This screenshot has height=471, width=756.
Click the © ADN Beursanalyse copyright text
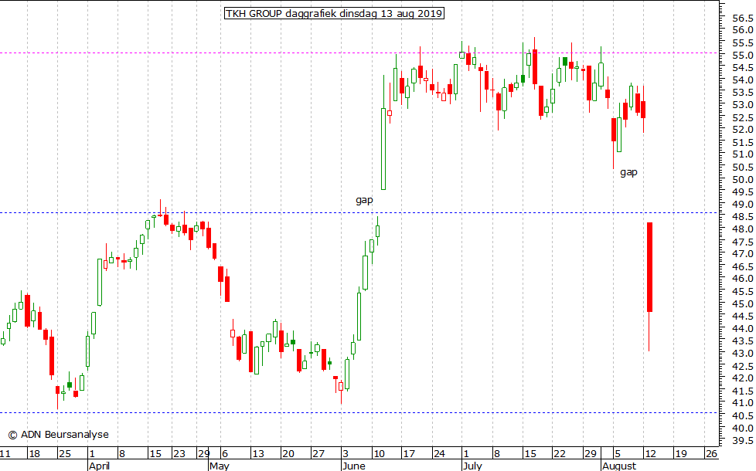[x=58, y=435]
